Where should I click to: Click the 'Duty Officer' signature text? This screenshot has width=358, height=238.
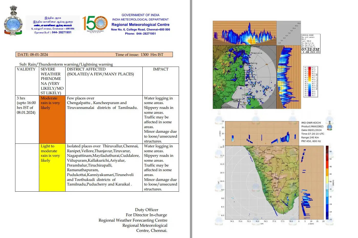pyautogui.click(x=146, y=210)
